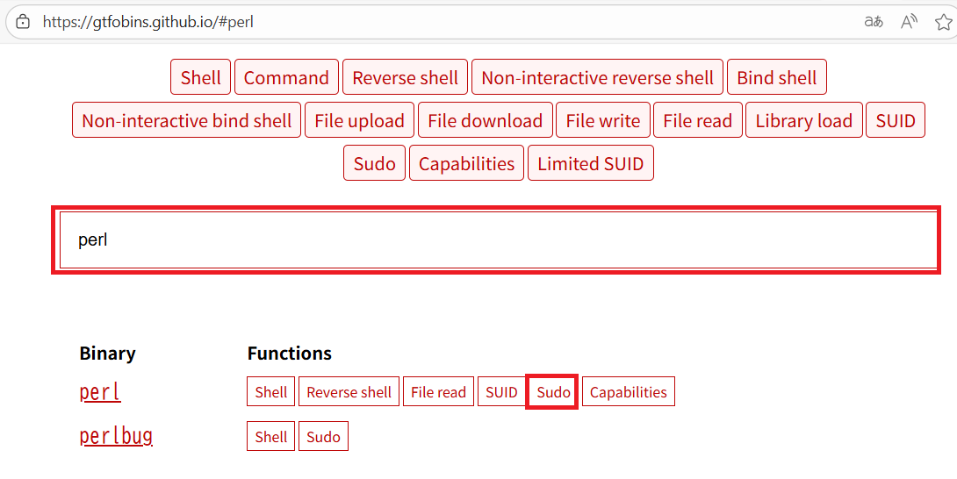957x479 pixels.
Task: Filter by Reverse shell function
Action: (406, 77)
